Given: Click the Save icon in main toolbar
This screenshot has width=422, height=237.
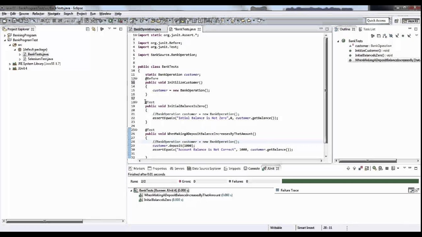Looking at the screenshot, I should (15, 20).
